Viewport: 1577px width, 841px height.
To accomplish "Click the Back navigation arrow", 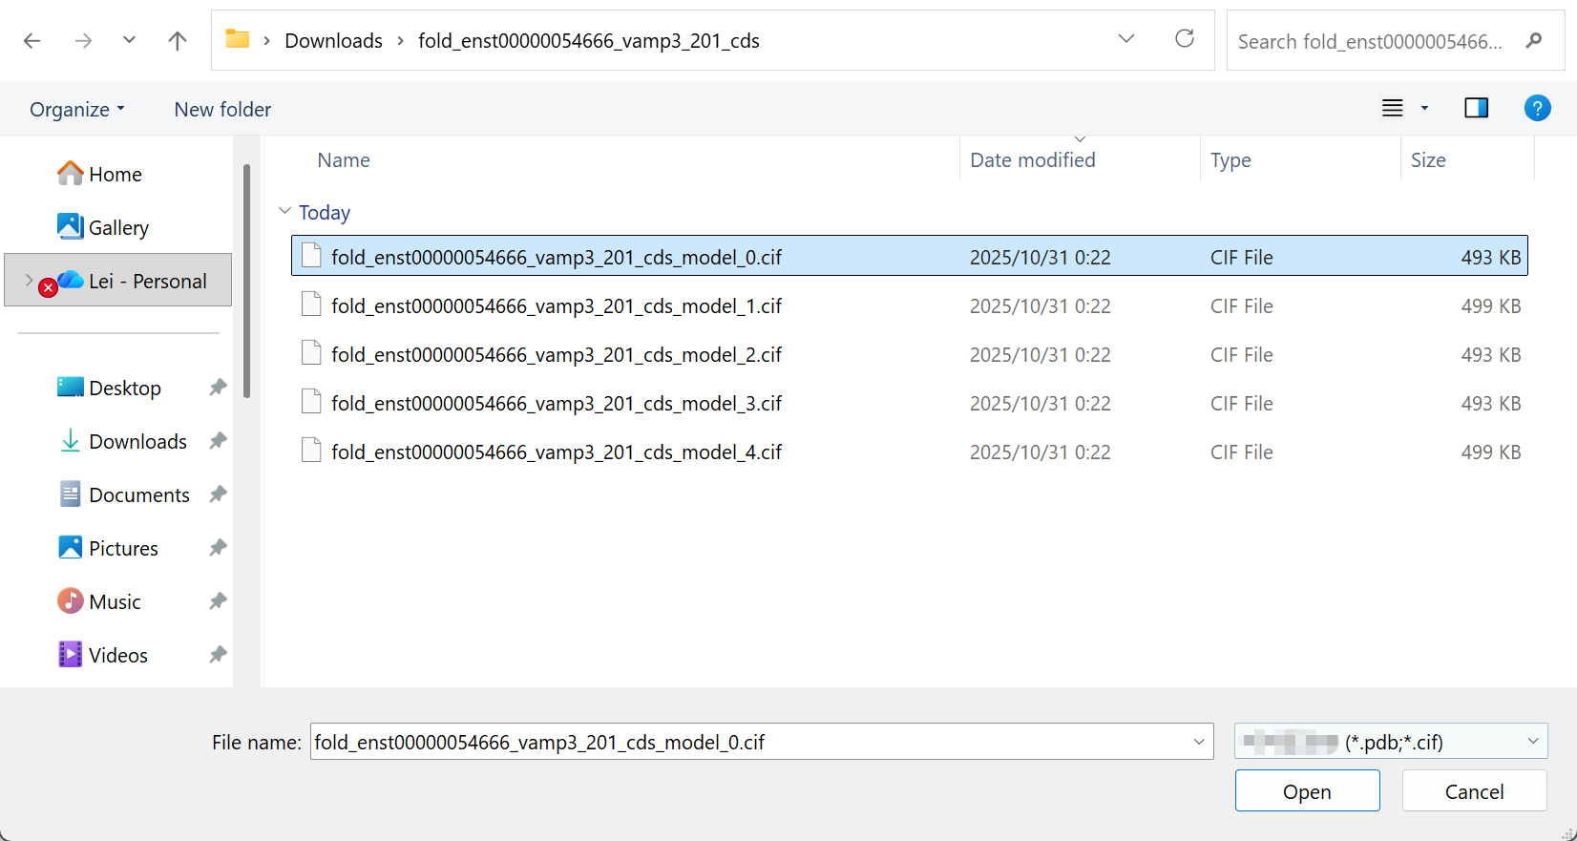I will coord(32,40).
